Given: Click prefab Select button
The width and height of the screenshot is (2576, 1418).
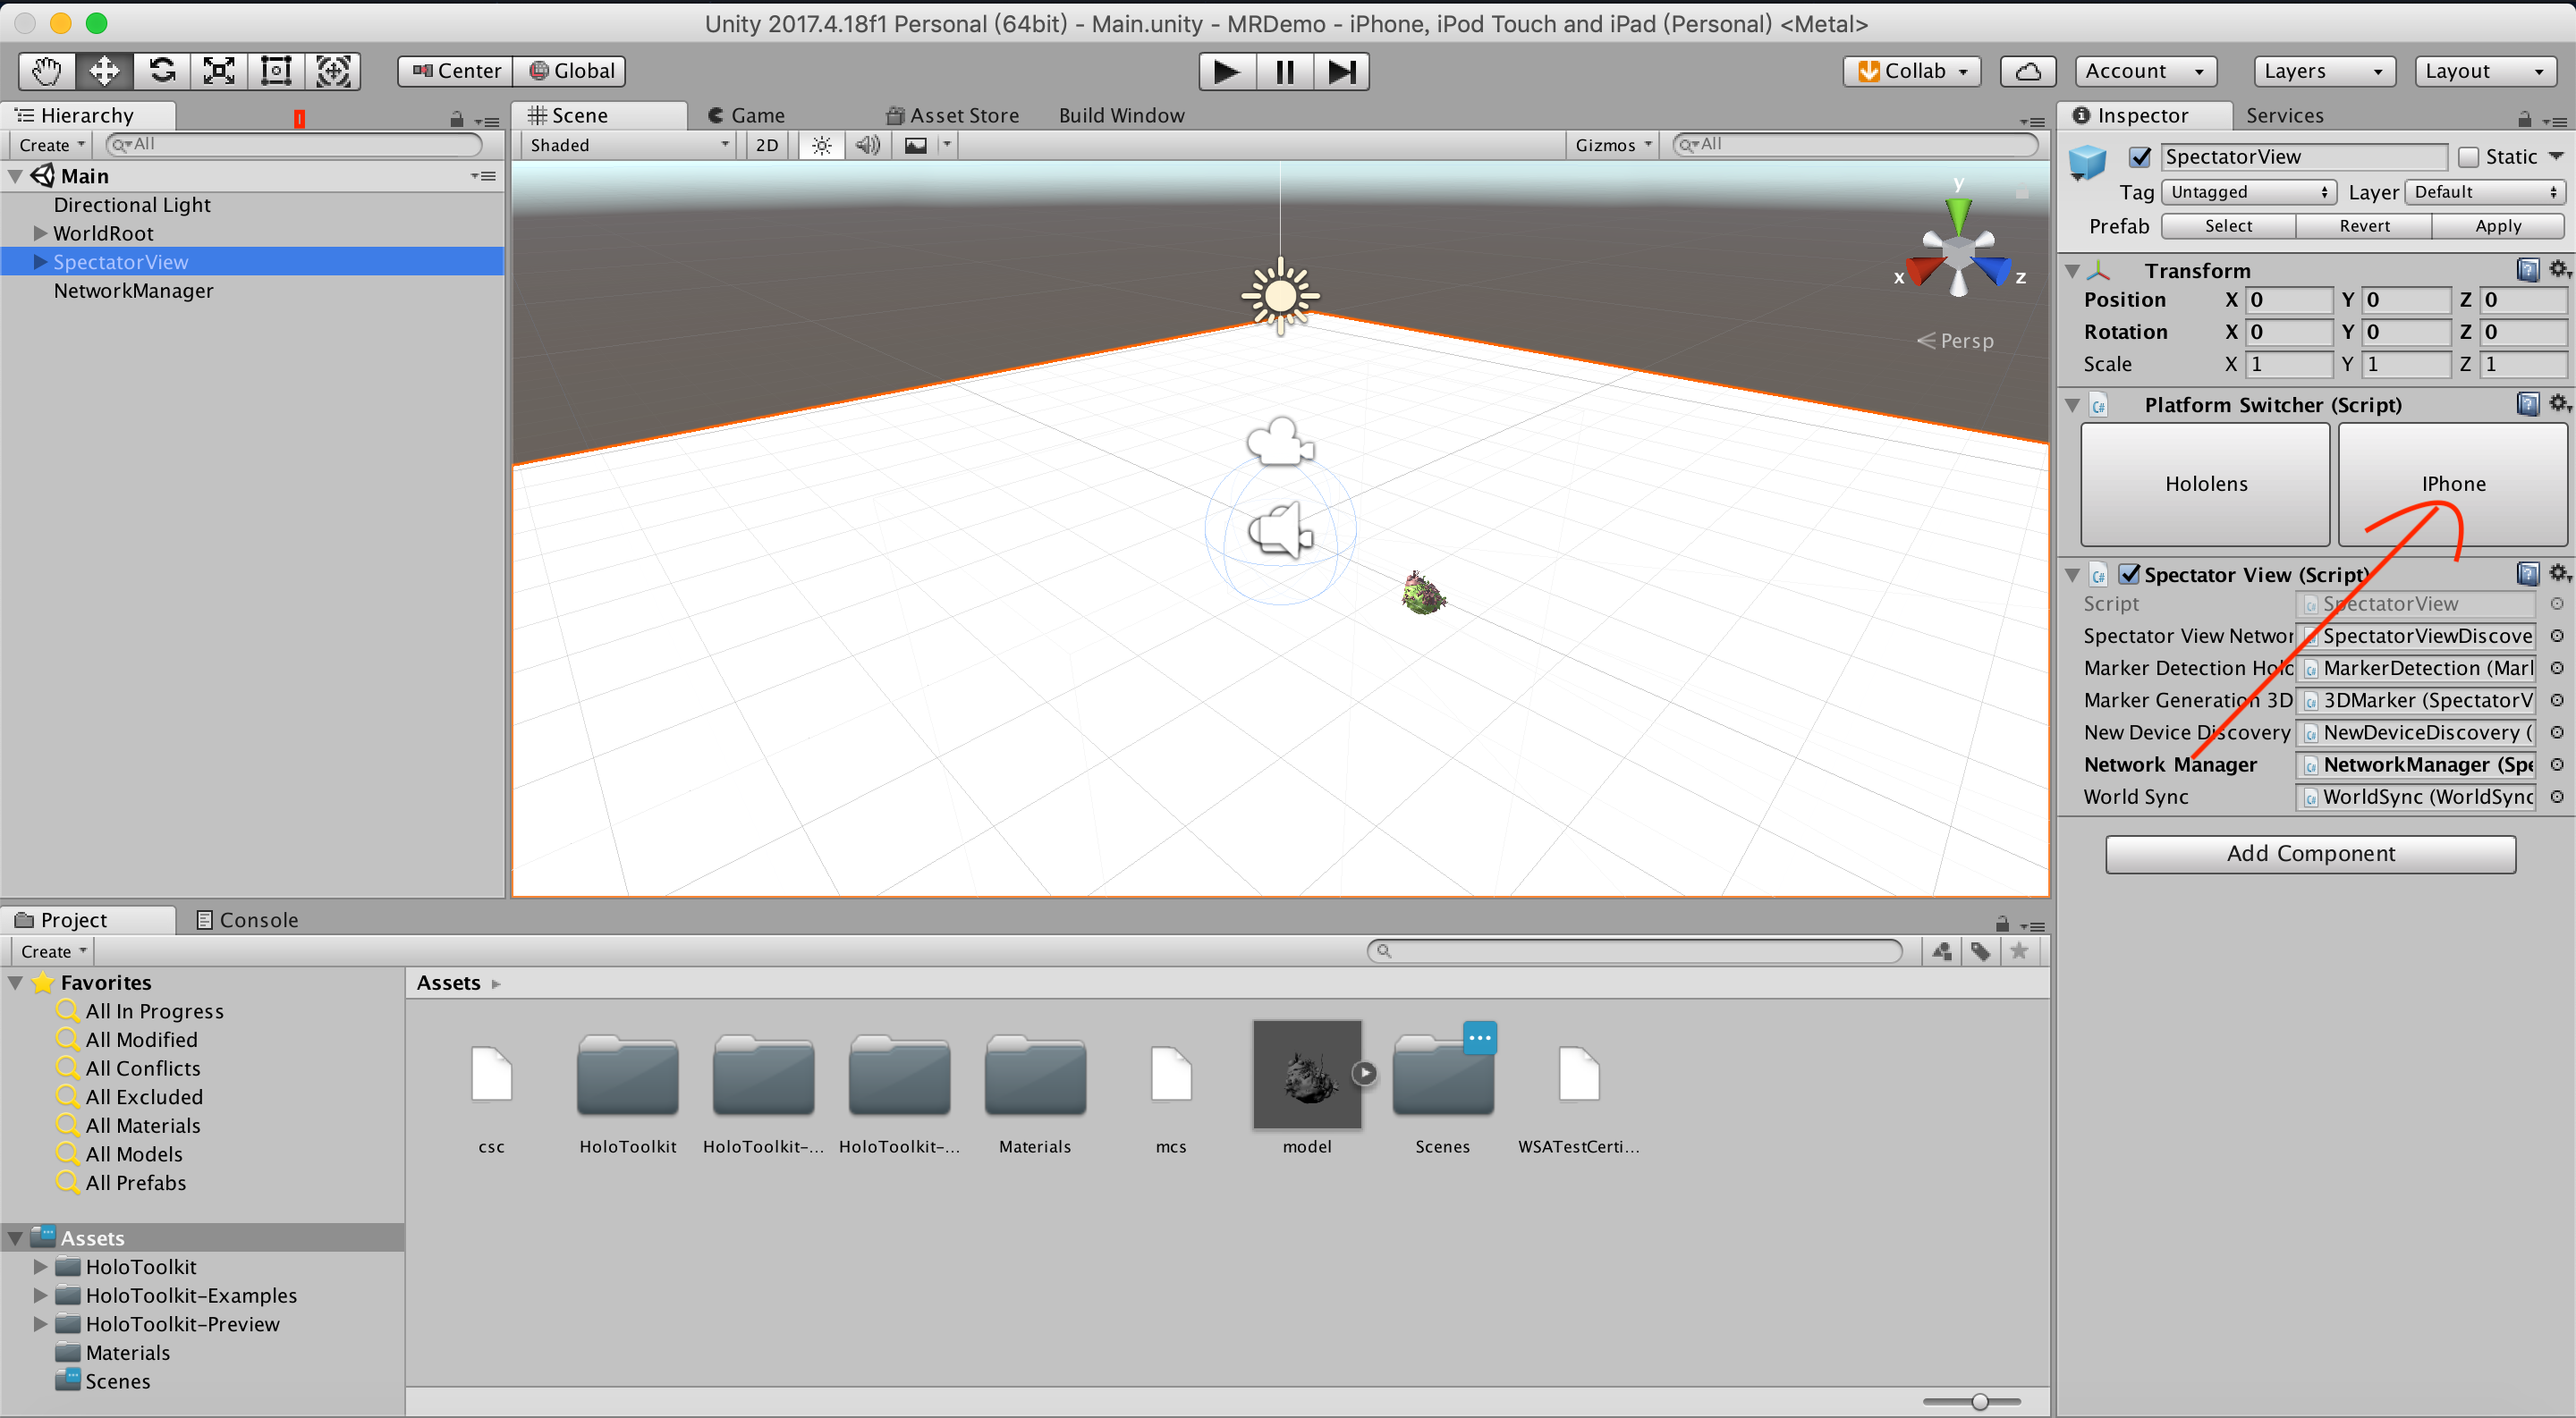Looking at the screenshot, I should 2228,226.
